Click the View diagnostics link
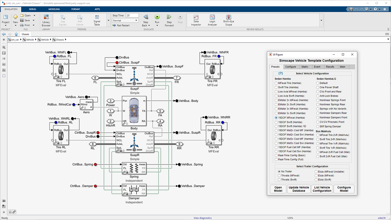This screenshot has height=220, width=391. point(202,218)
